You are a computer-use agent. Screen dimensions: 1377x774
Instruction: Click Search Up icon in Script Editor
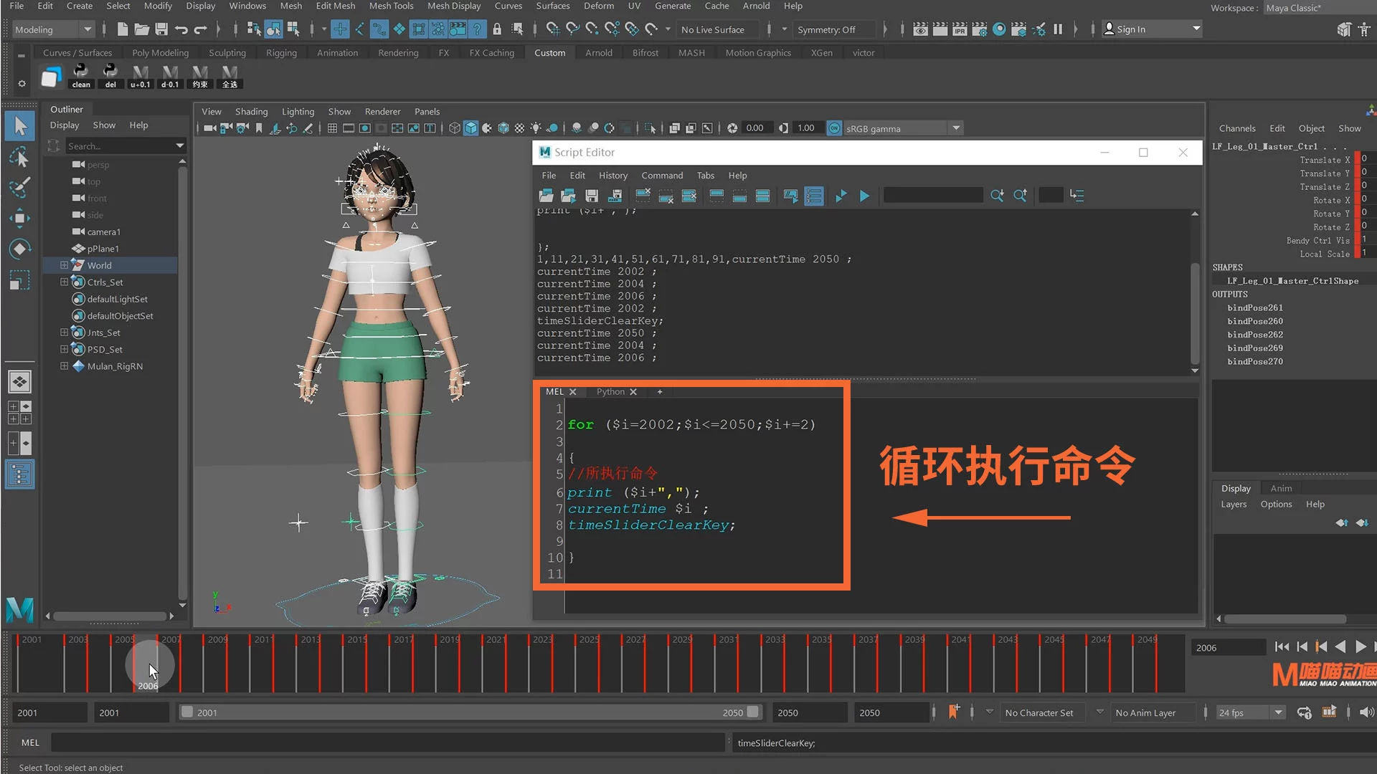tap(1020, 196)
